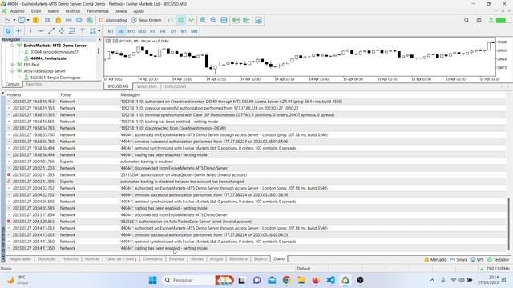Take a screenshot with the camera icon
Screen dimensions: 513x288
pos(259,20)
